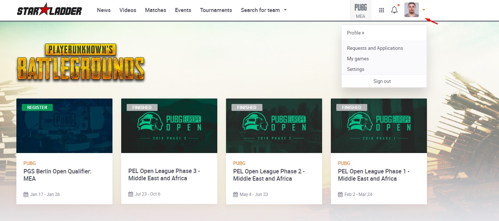Open PGS Berlin Open Qualifier: MEA title

[x=58, y=175]
